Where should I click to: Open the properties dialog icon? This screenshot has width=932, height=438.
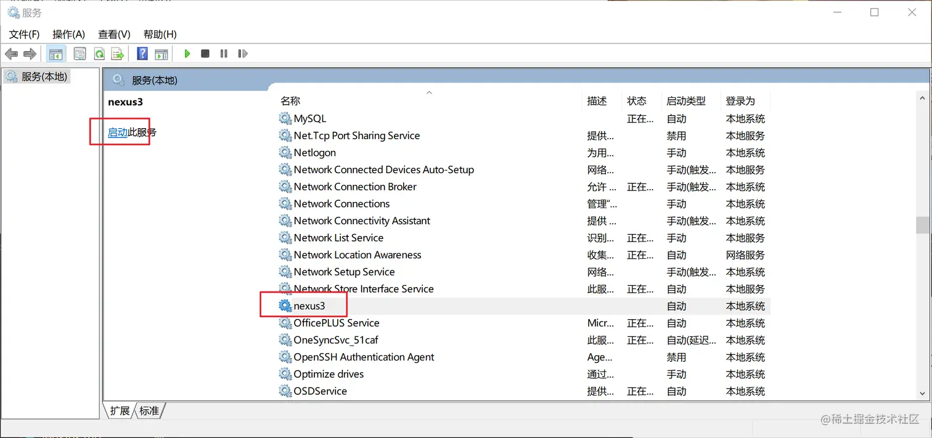[x=80, y=54]
